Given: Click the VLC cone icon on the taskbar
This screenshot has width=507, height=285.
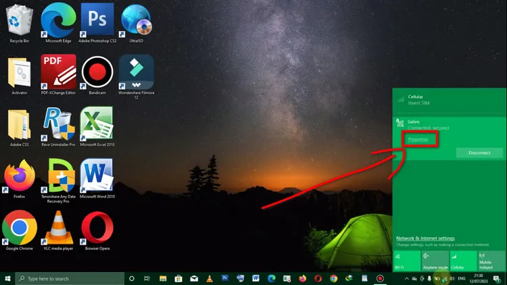Looking at the screenshot, I should pyautogui.click(x=210, y=278).
